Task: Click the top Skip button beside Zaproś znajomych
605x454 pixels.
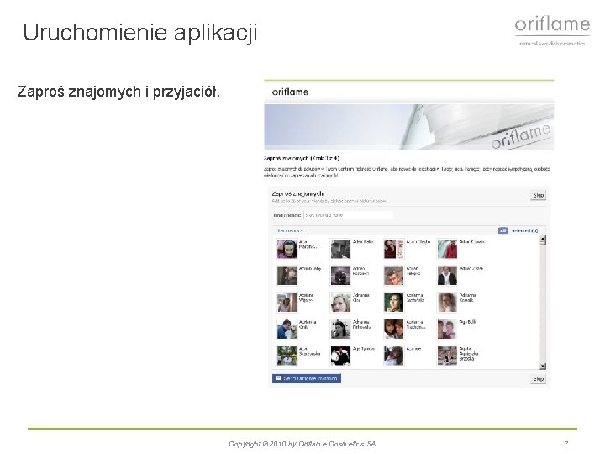Action: point(539,195)
